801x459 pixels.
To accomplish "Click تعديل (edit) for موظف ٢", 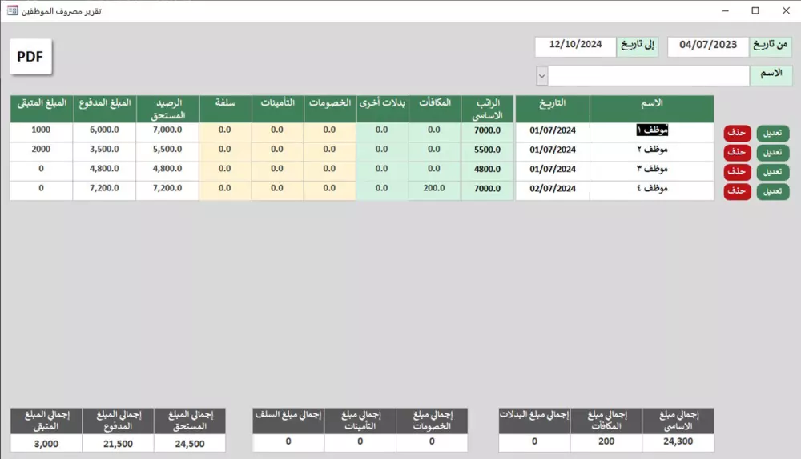I will coord(772,153).
